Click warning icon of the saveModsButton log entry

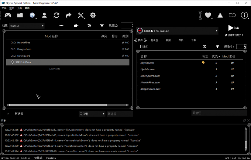[21, 146]
